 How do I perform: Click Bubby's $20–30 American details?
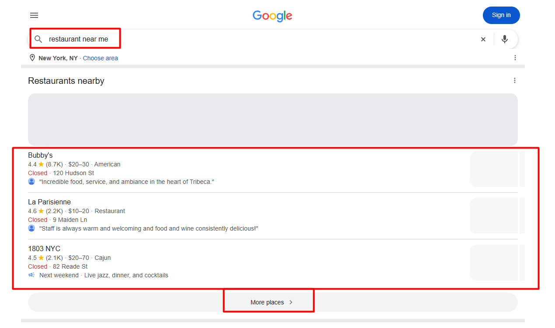[x=94, y=164]
